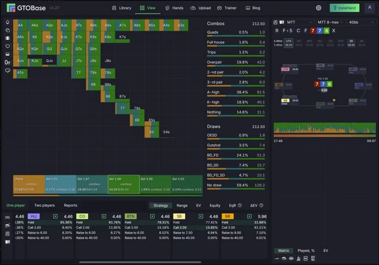Click the document icon in lower-left sidebar
The image size is (379, 265).
point(8,234)
